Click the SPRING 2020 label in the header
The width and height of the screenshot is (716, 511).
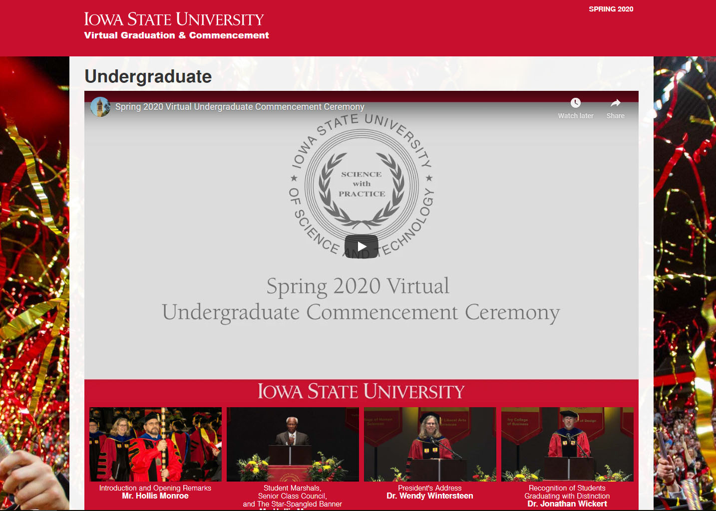611,9
